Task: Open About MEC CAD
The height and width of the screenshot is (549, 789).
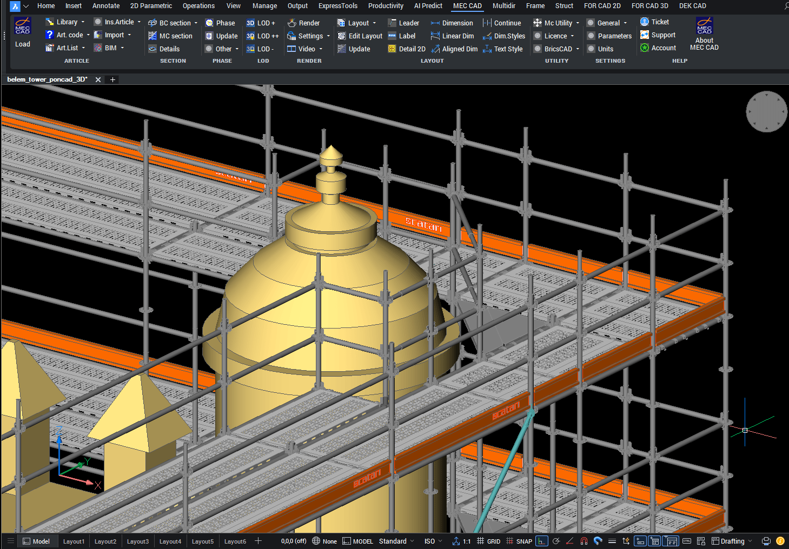Action: coord(704,34)
